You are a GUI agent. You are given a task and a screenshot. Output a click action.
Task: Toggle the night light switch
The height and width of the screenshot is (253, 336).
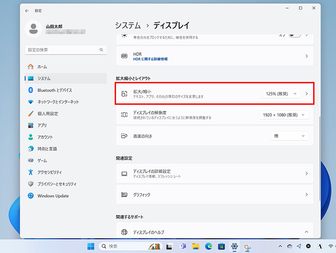point(294,34)
